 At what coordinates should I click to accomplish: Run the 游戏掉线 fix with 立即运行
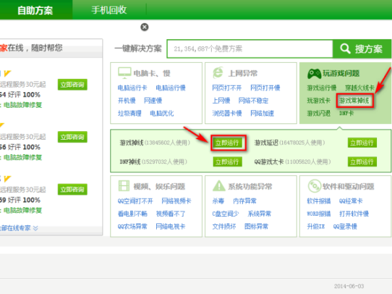(227, 142)
